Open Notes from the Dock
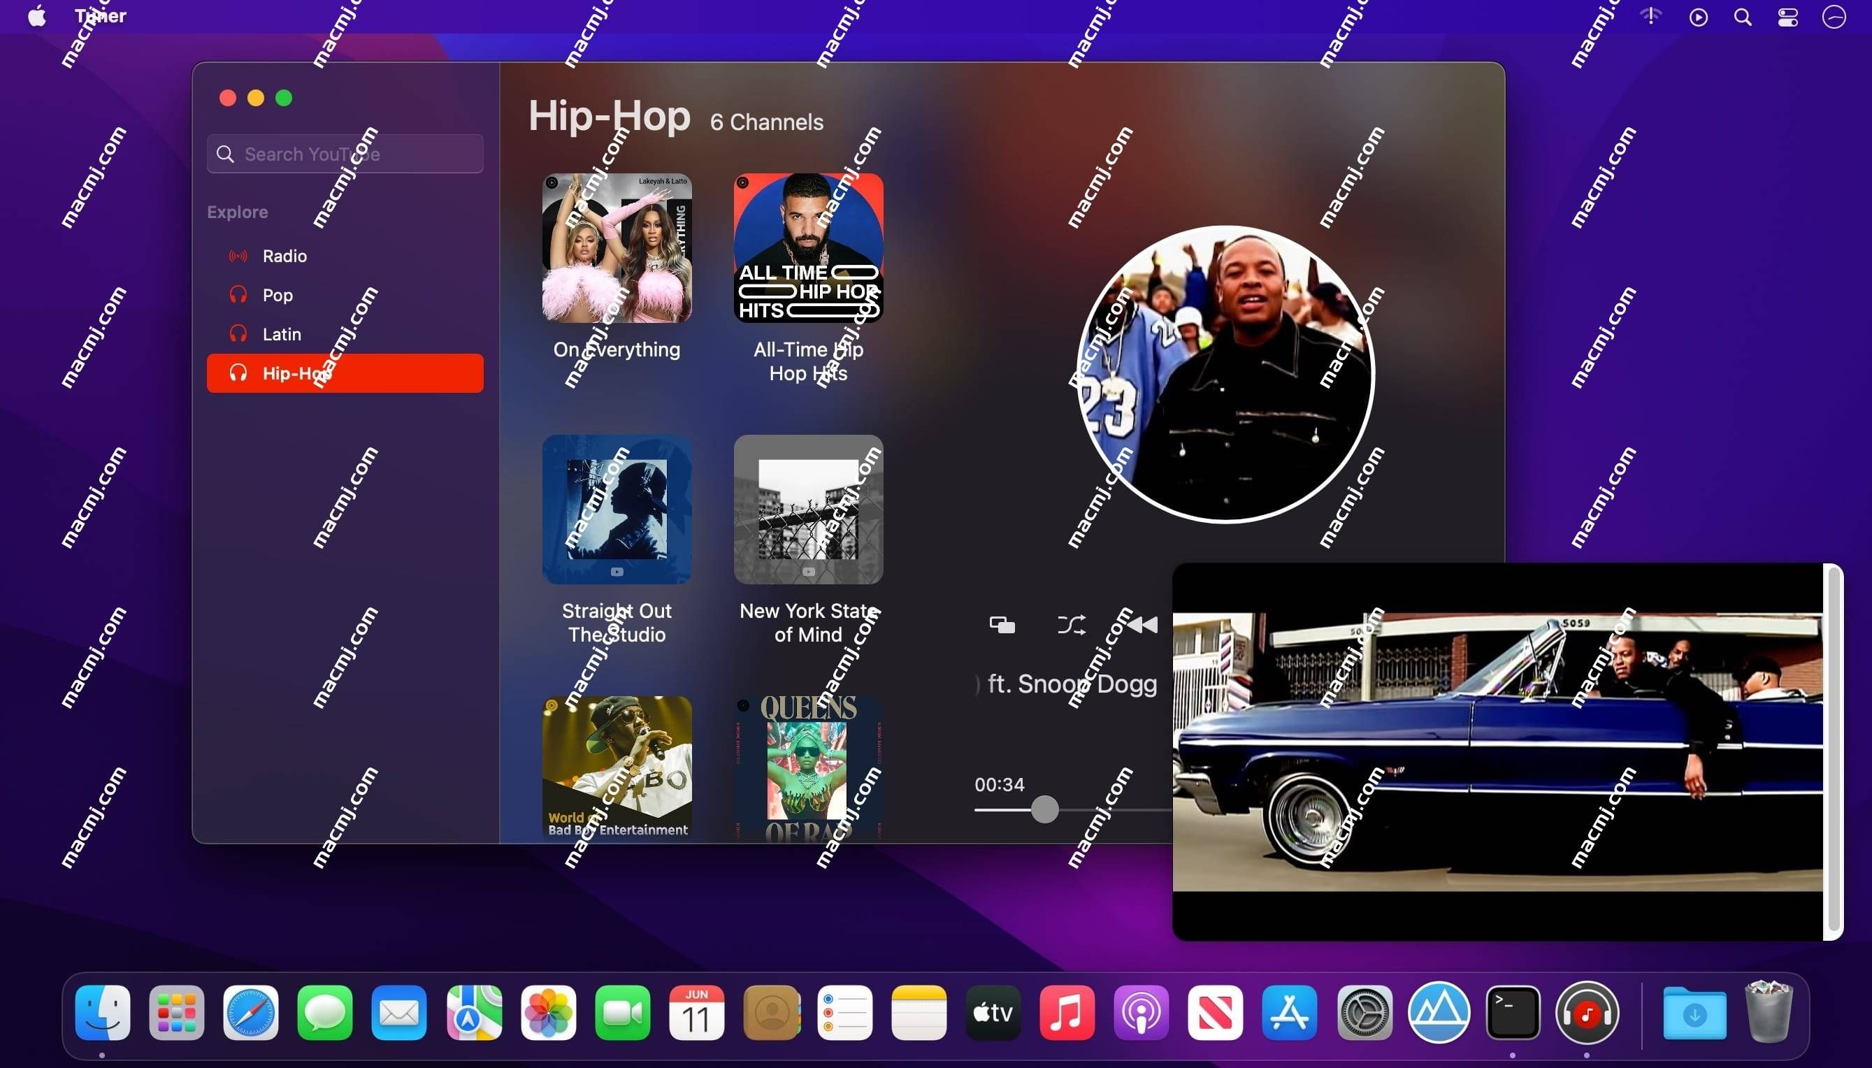Image resolution: width=1872 pixels, height=1068 pixels. coord(919,1012)
